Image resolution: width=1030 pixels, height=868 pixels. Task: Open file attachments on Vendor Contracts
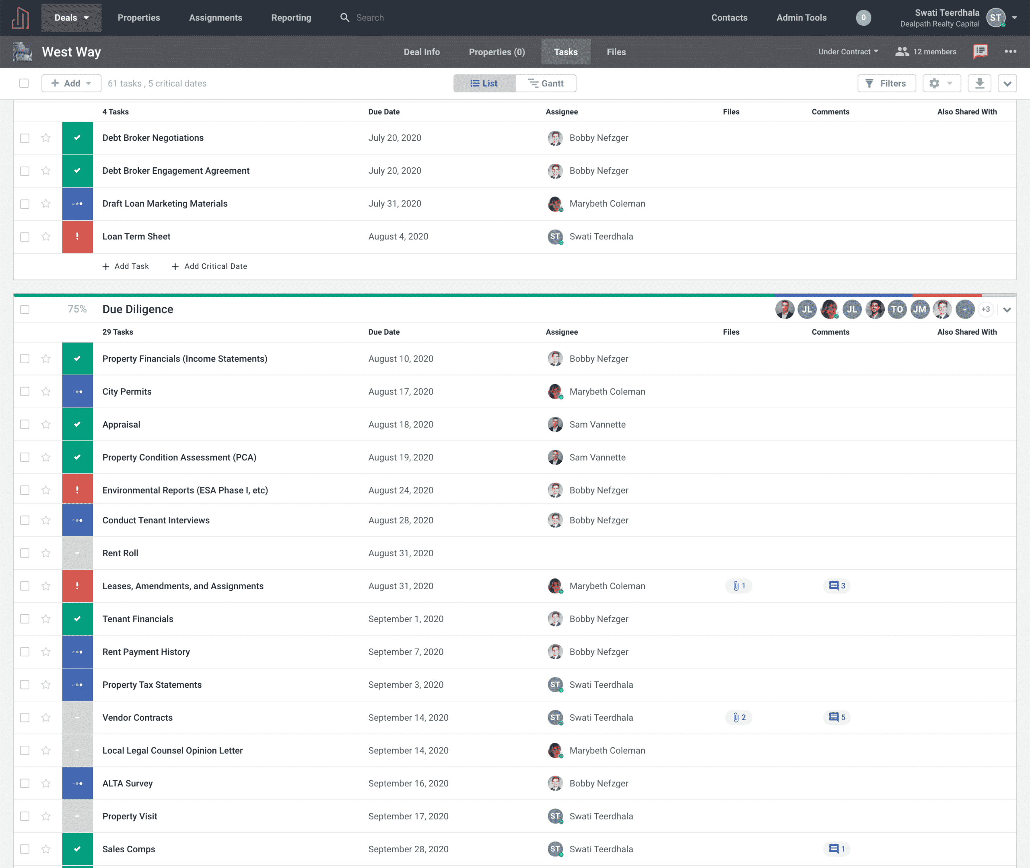pyautogui.click(x=739, y=718)
